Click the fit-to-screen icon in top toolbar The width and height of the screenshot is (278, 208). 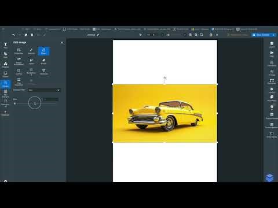202,35
